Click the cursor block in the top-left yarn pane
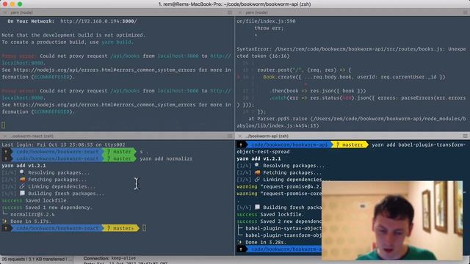 (3, 125)
